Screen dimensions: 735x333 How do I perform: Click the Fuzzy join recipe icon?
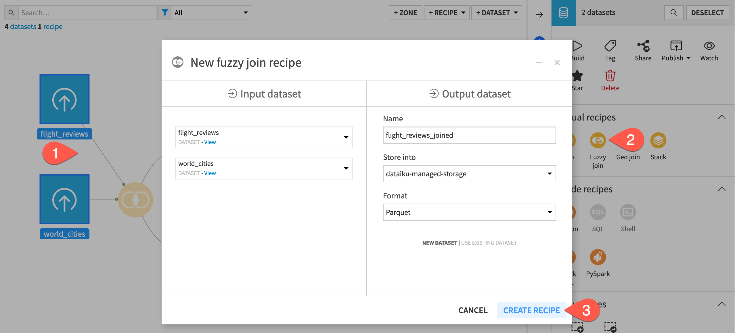click(598, 141)
